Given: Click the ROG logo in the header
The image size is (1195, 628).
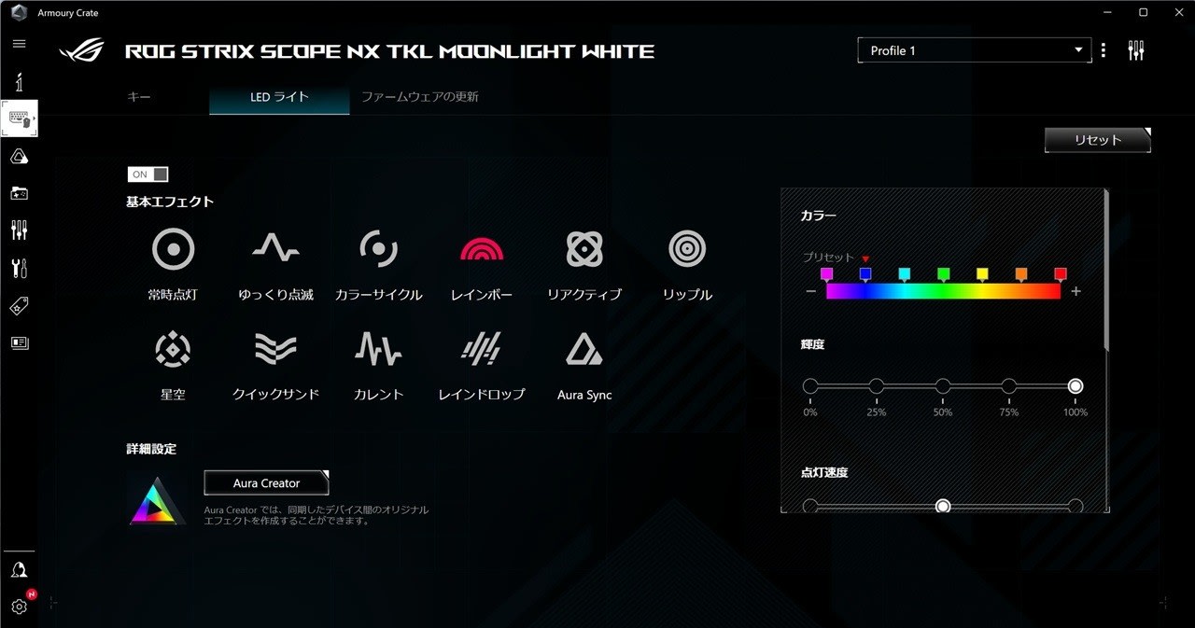Looking at the screenshot, I should tap(83, 50).
